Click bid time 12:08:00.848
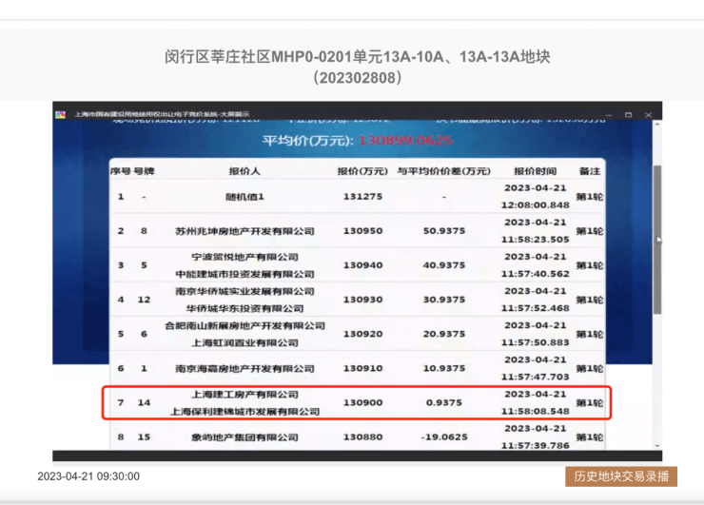The height and width of the screenshot is (505, 704). (536, 205)
